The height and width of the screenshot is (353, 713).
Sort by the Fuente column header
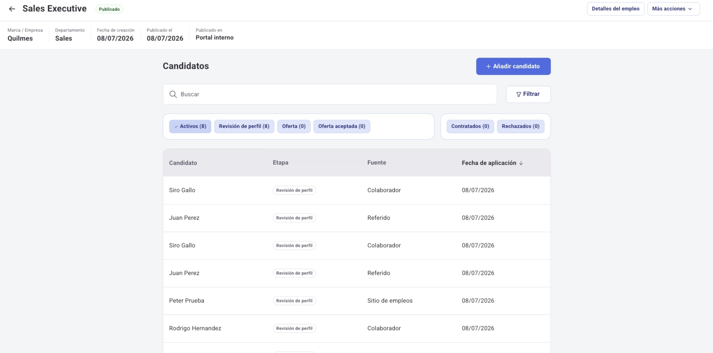point(376,163)
